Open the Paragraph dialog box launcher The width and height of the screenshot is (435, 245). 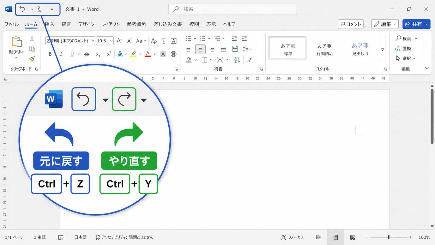tap(261, 69)
